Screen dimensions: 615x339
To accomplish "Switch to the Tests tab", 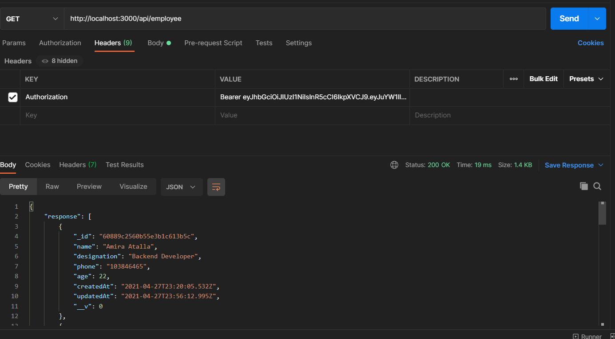I will click(x=264, y=43).
